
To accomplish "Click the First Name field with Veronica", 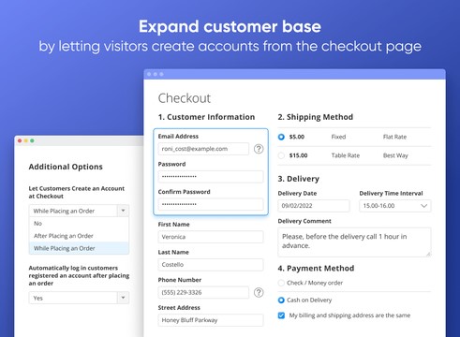I will pyautogui.click(x=211, y=237).
